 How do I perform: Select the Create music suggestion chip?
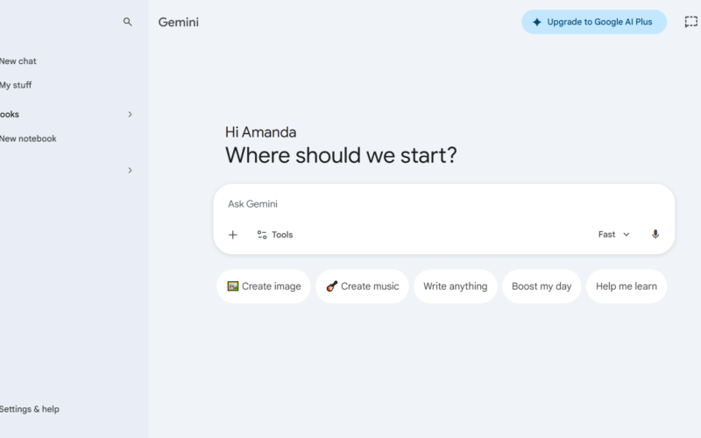tap(362, 286)
